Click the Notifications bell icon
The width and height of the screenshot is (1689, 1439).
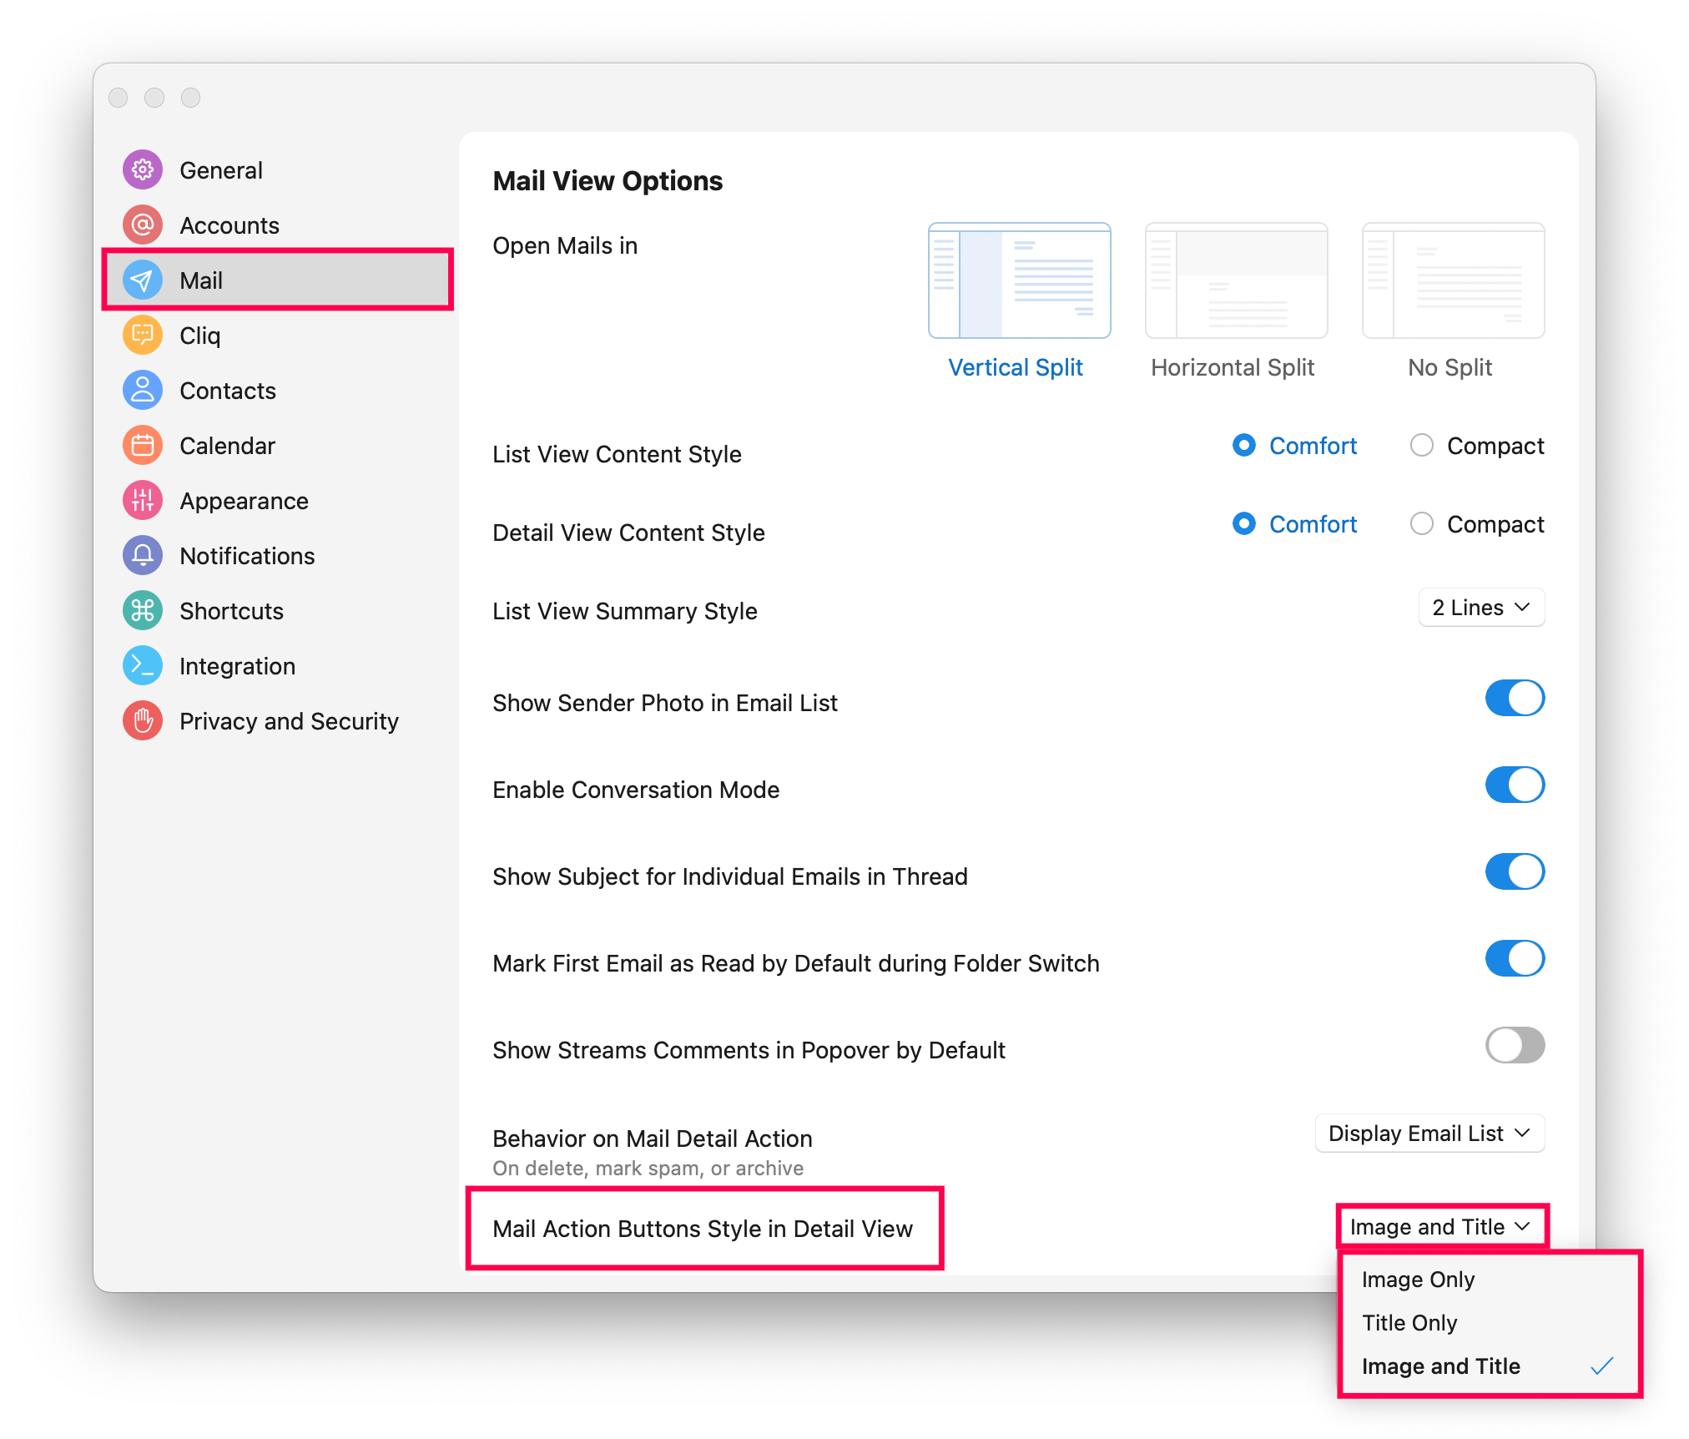click(x=143, y=556)
